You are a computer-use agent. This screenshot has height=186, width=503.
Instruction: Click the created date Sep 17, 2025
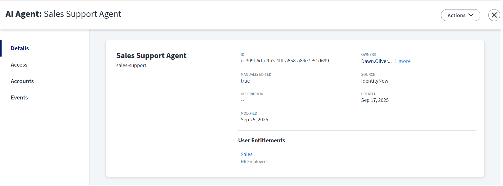tap(375, 100)
